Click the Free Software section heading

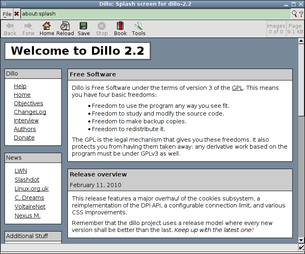click(93, 74)
